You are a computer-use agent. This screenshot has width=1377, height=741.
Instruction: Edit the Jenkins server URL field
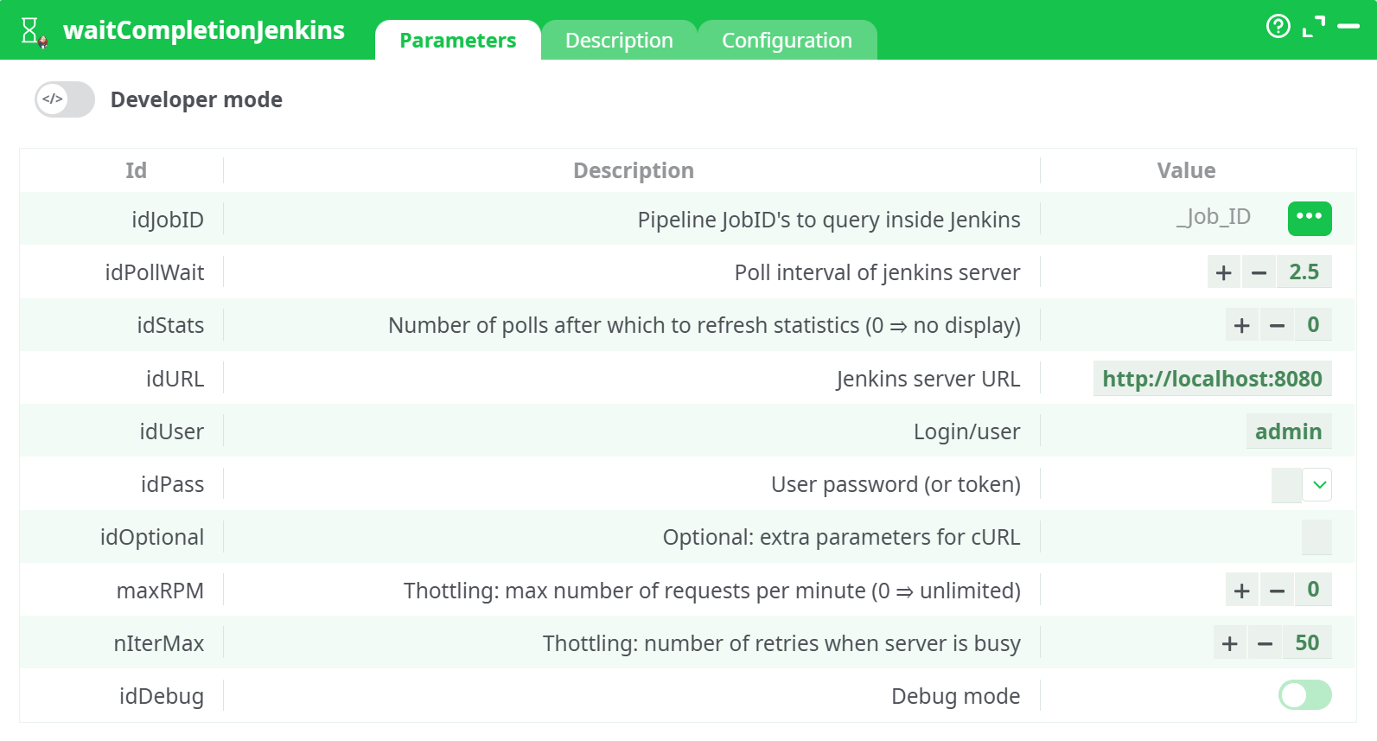(x=1213, y=379)
